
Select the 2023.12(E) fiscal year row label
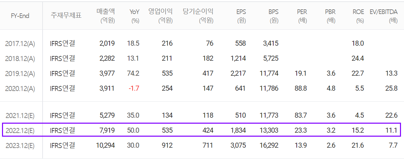tap(20, 146)
